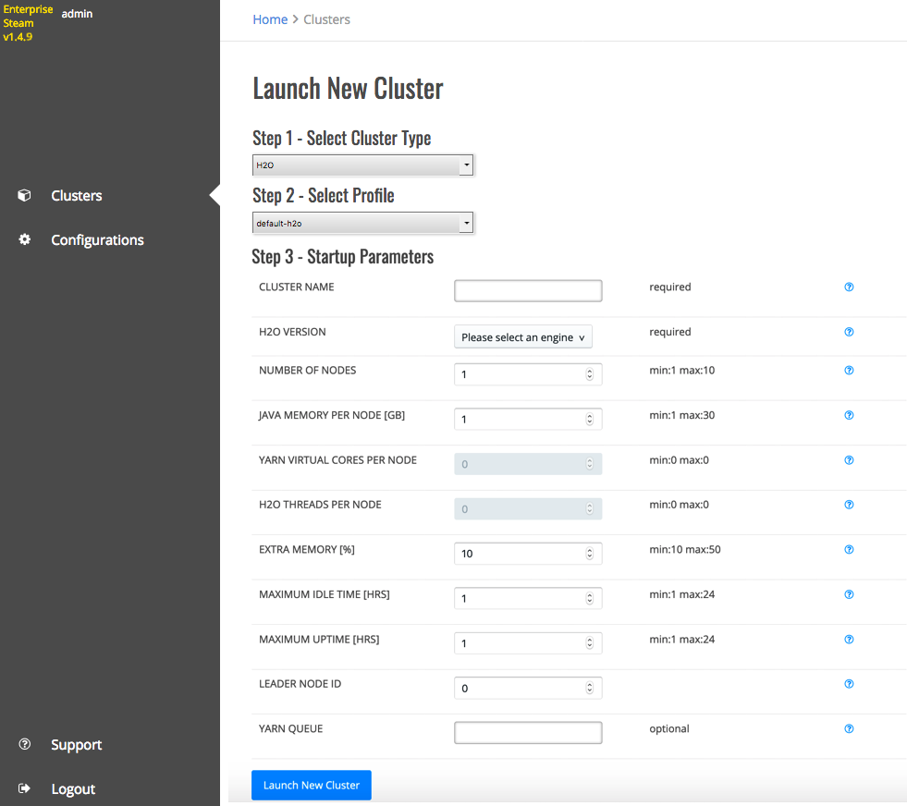Image resolution: width=907 pixels, height=806 pixels.
Task: Focus the Cluster Name text field
Action: coord(528,291)
